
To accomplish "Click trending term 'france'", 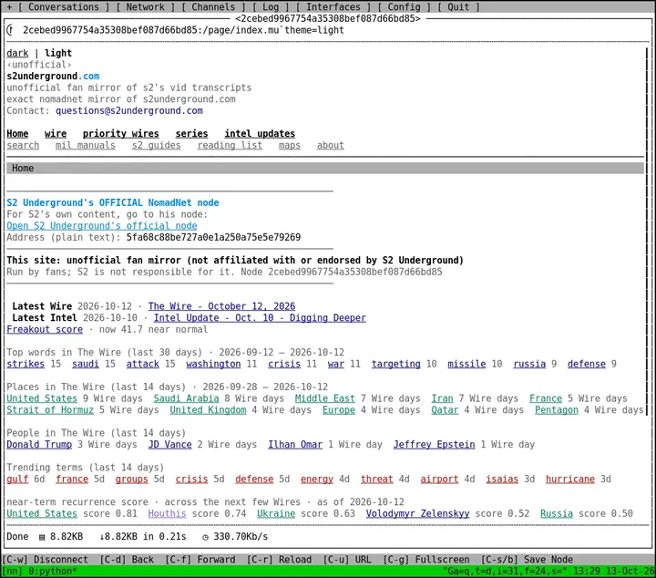I will click(x=72, y=480).
